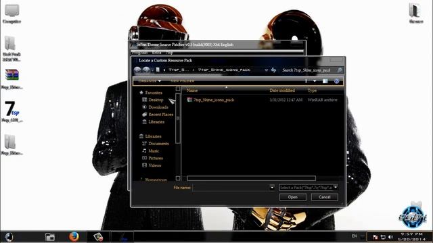Viewport: 433px width, 243px height.
Task: Select Desktop under Favorites
Action: pos(153,100)
